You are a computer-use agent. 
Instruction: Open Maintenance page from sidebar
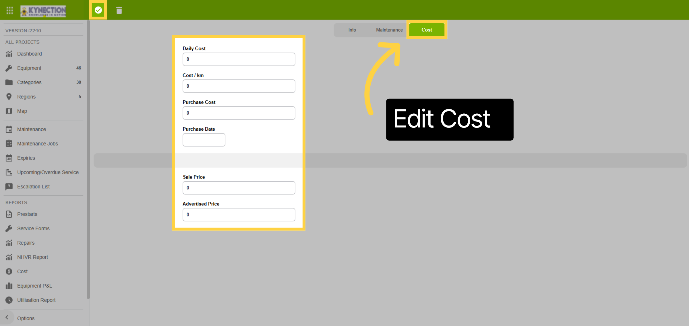pyautogui.click(x=32, y=129)
